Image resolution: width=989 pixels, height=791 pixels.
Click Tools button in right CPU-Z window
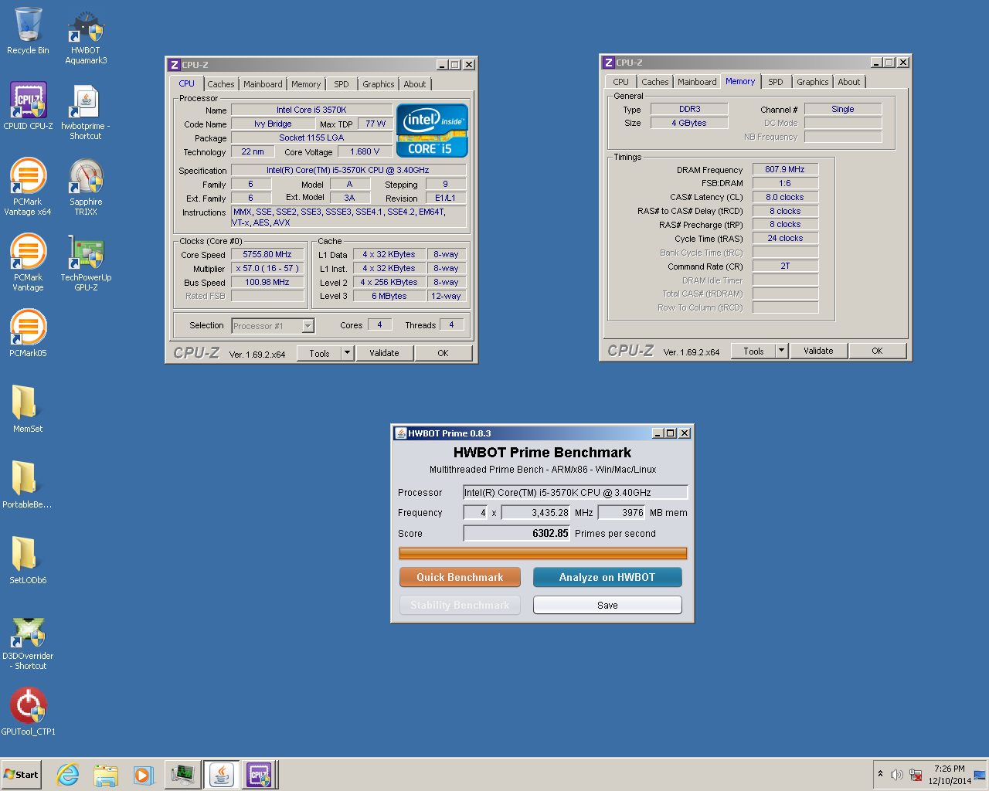click(753, 351)
